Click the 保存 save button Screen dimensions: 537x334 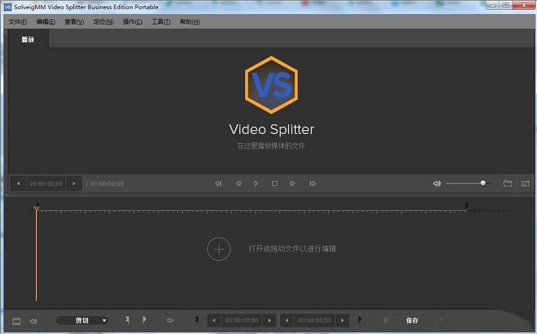[412, 320]
